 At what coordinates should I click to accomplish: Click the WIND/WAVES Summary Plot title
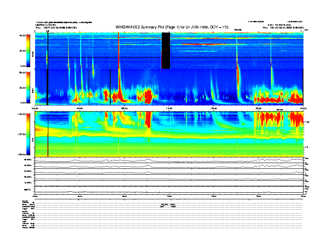pyautogui.click(x=172, y=27)
